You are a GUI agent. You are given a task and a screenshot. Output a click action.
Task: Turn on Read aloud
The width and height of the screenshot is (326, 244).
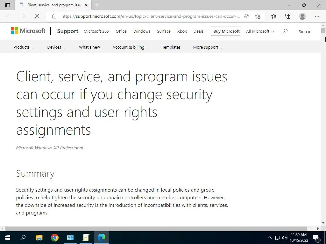pos(246,16)
